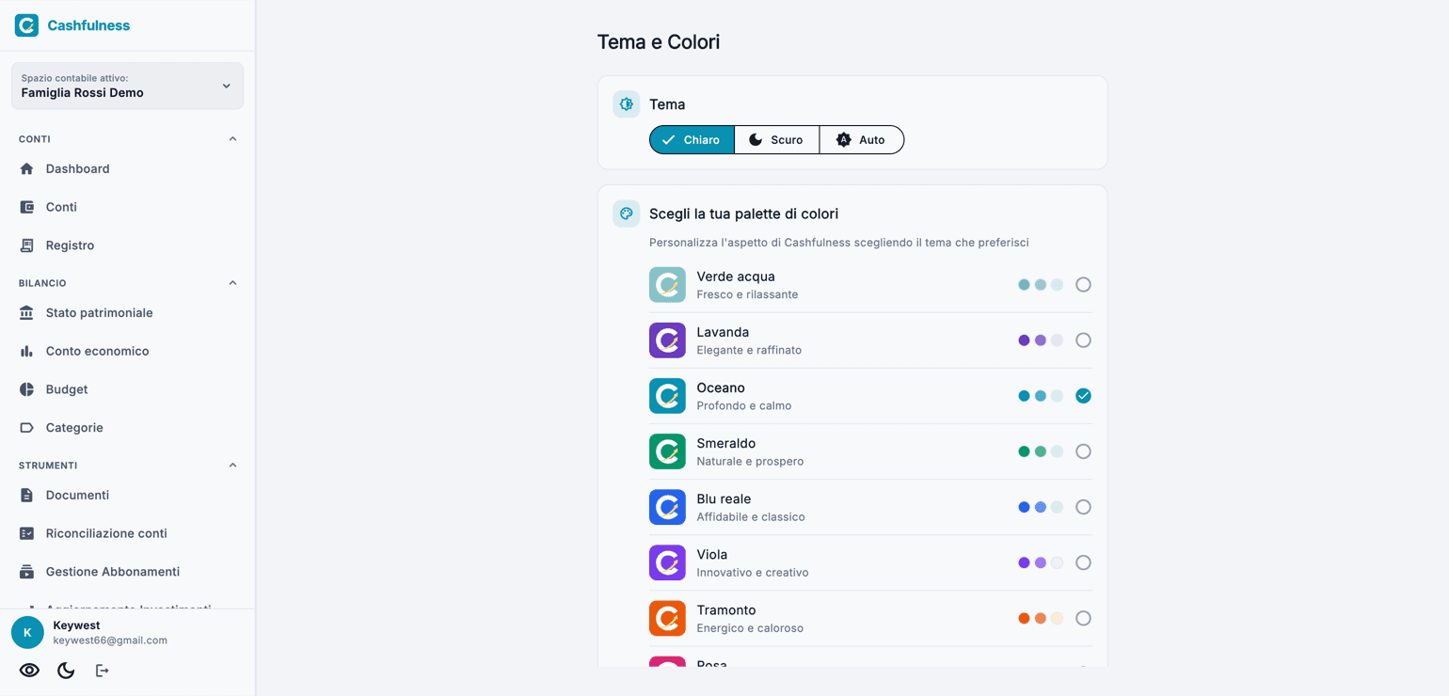The height and width of the screenshot is (696, 1449).
Task: Click the Tema e Colori heading
Action: click(x=659, y=41)
